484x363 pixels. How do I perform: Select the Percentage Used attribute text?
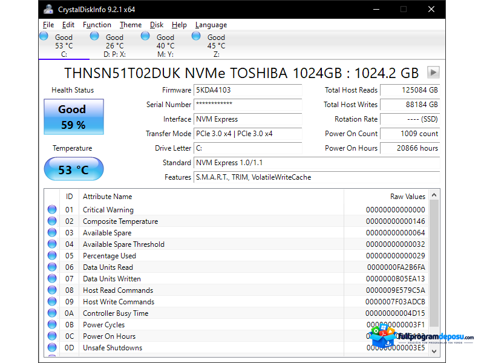pos(110,256)
